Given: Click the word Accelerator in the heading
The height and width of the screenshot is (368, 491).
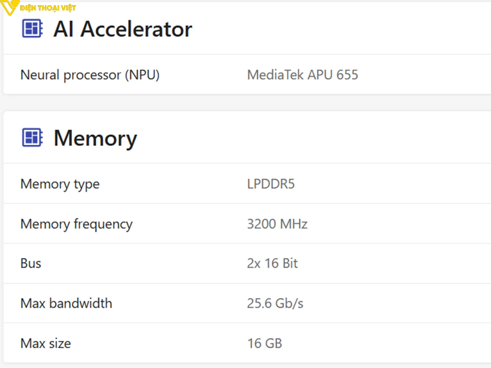Looking at the screenshot, I should [x=136, y=29].
